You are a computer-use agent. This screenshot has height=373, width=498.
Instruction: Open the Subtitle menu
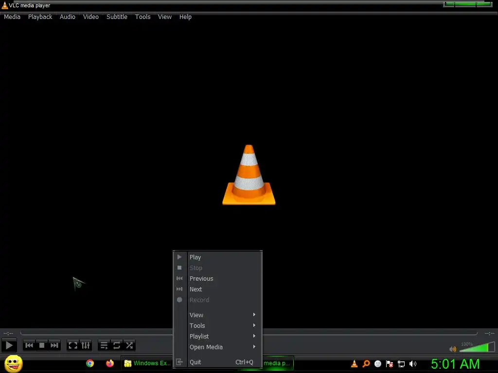point(117,17)
